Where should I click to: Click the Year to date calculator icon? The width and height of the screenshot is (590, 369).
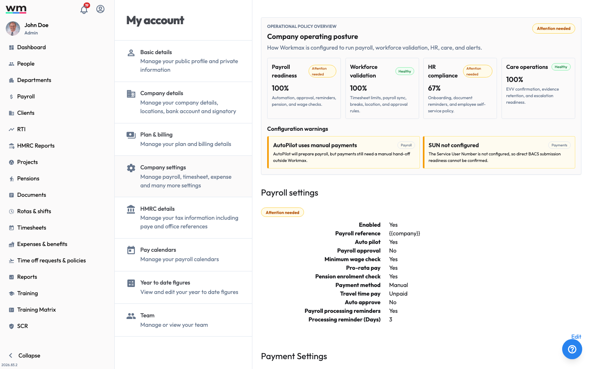[x=131, y=283]
